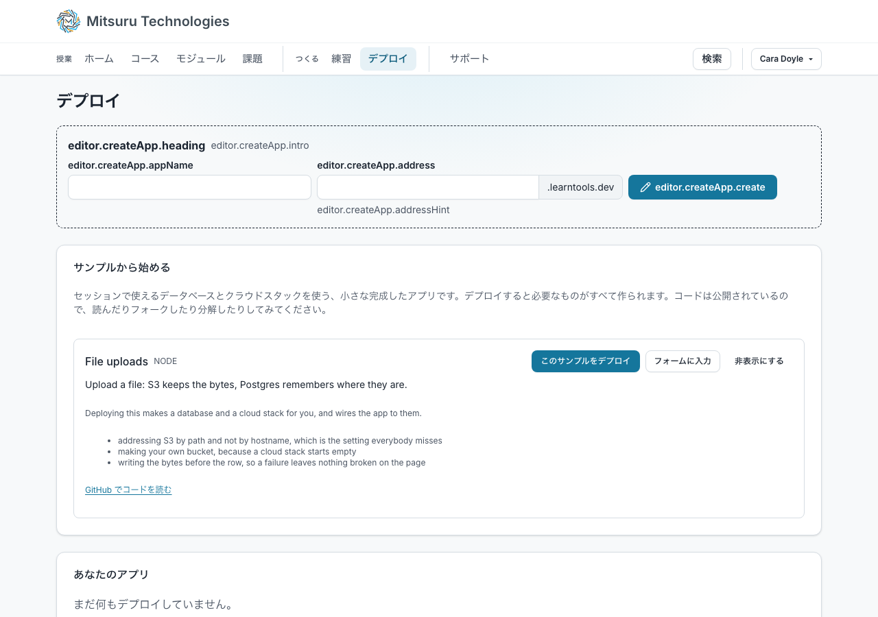Click the 'Deploying this makes a database' text
The width and height of the screenshot is (878, 617).
point(253,413)
